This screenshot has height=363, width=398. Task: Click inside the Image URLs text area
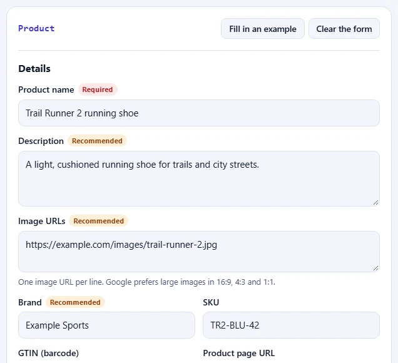[x=199, y=252]
